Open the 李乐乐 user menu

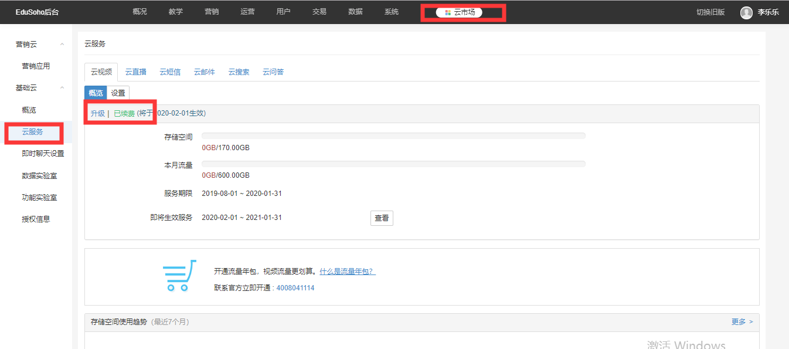(768, 12)
